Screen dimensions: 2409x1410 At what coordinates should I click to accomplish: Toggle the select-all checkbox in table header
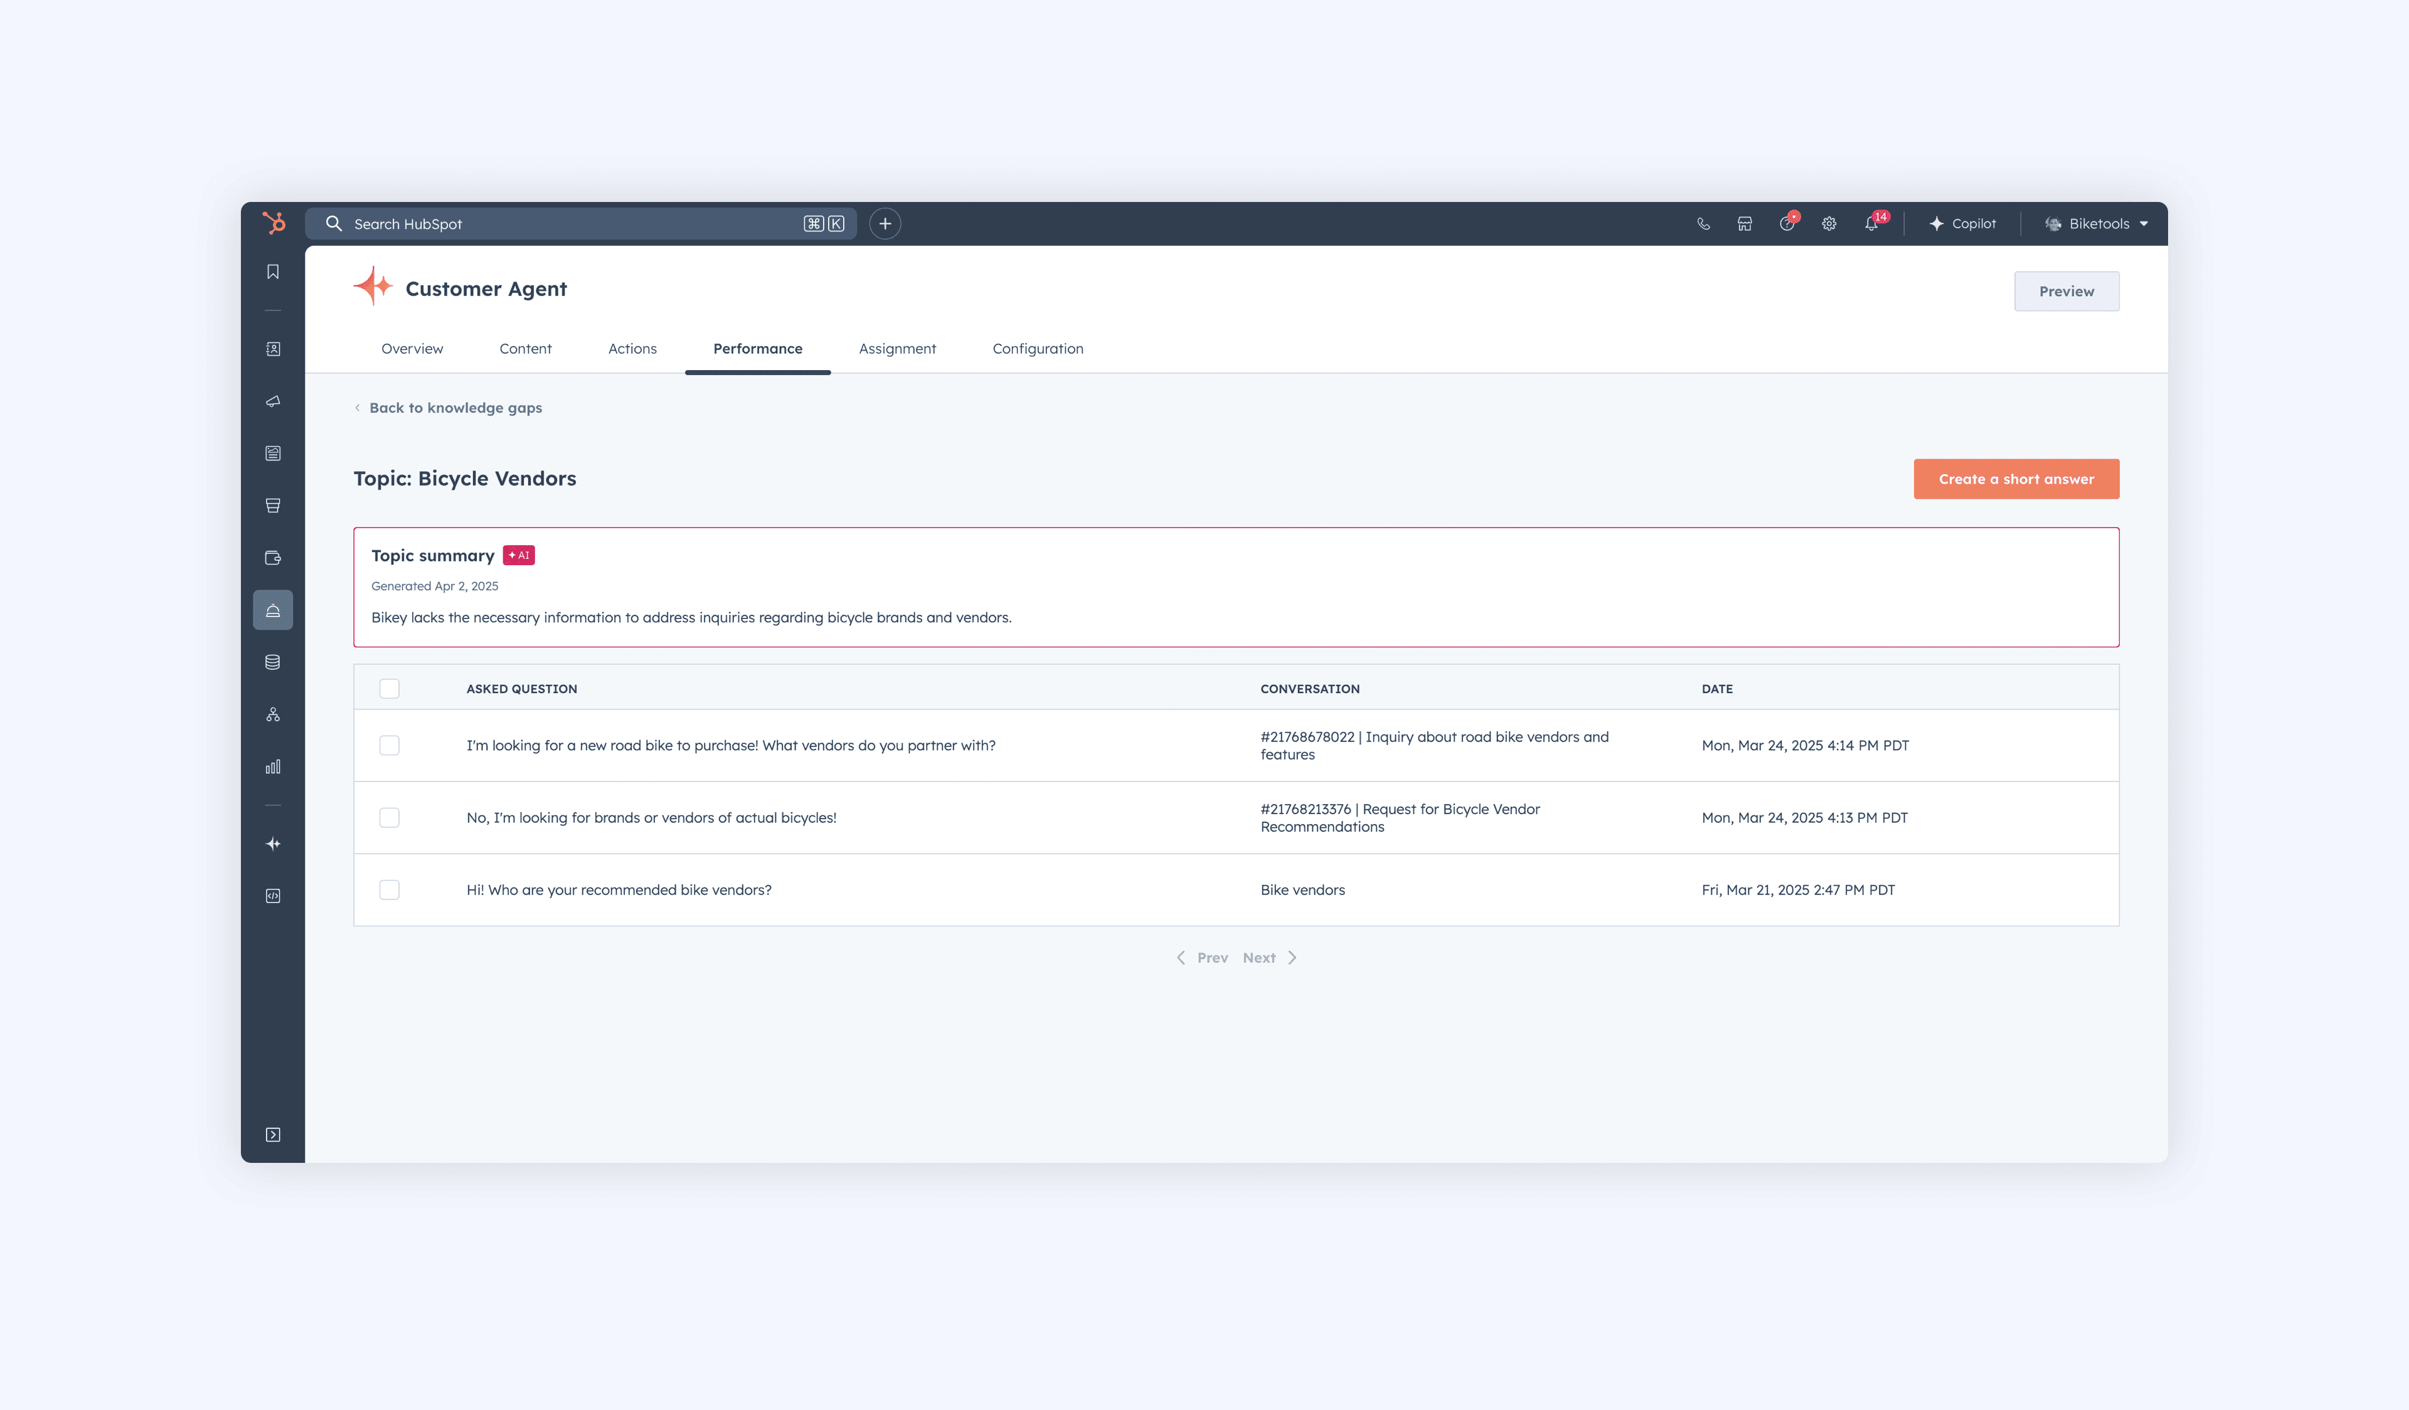pyautogui.click(x=389, y=688)
